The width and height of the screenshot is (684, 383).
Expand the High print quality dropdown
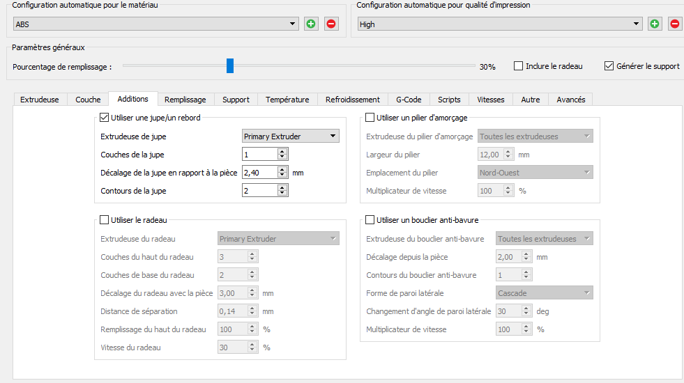click(x=499, y=24)
